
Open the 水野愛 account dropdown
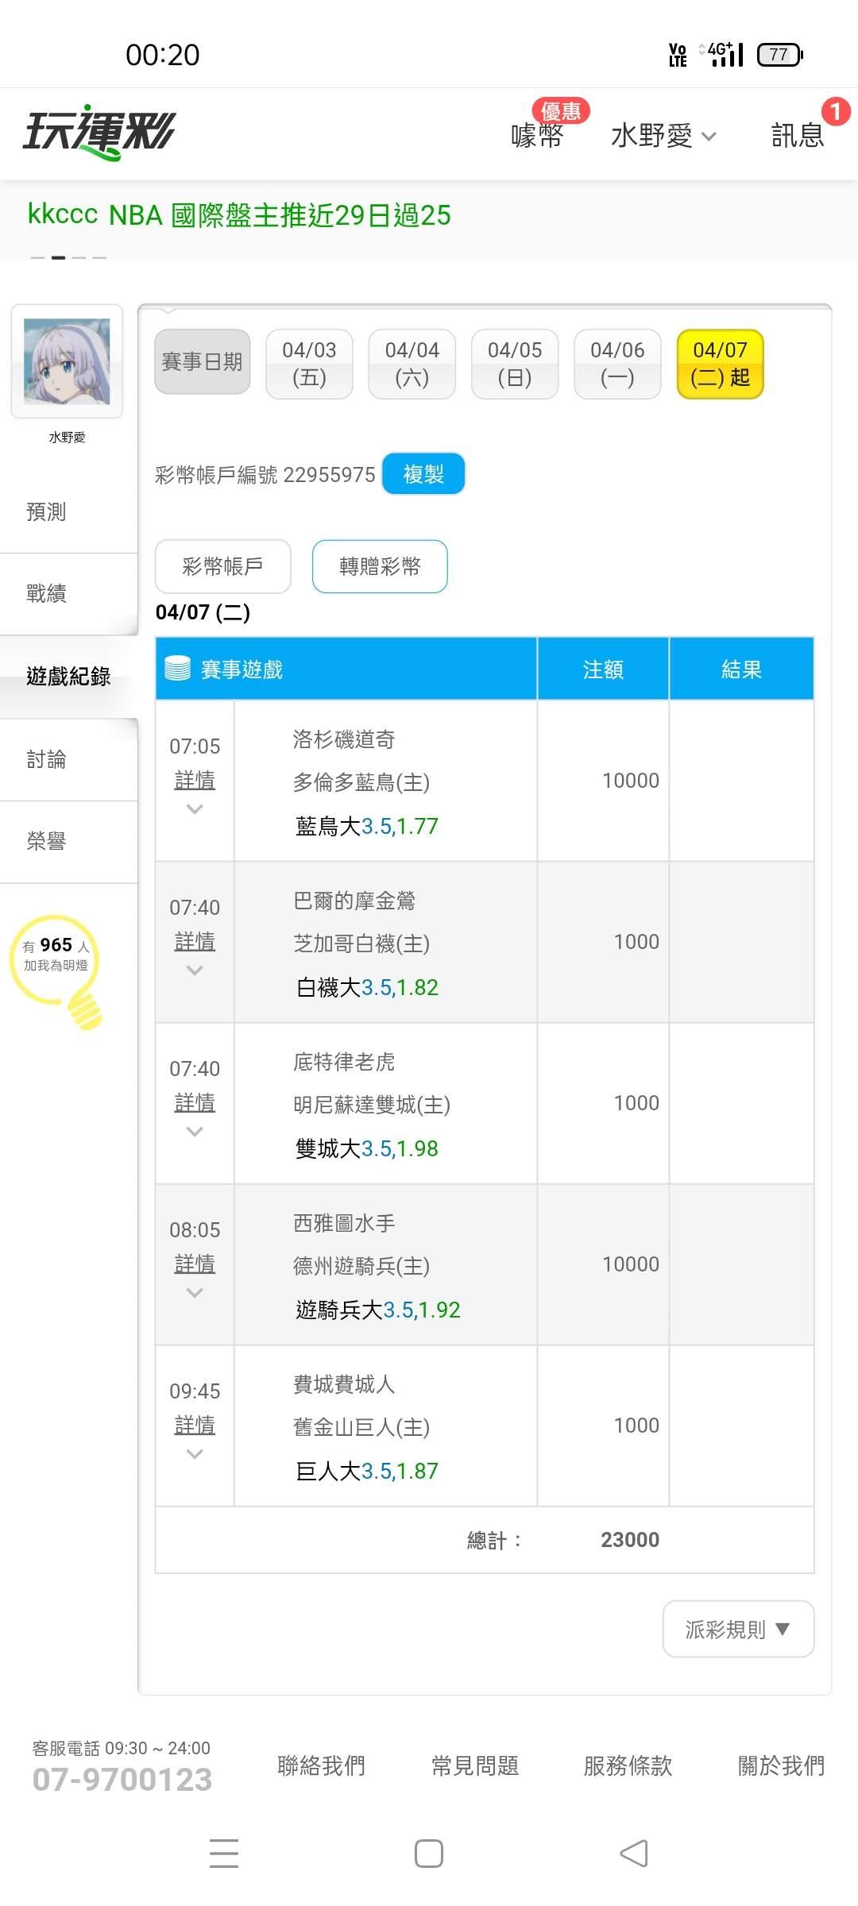point(663,136)
